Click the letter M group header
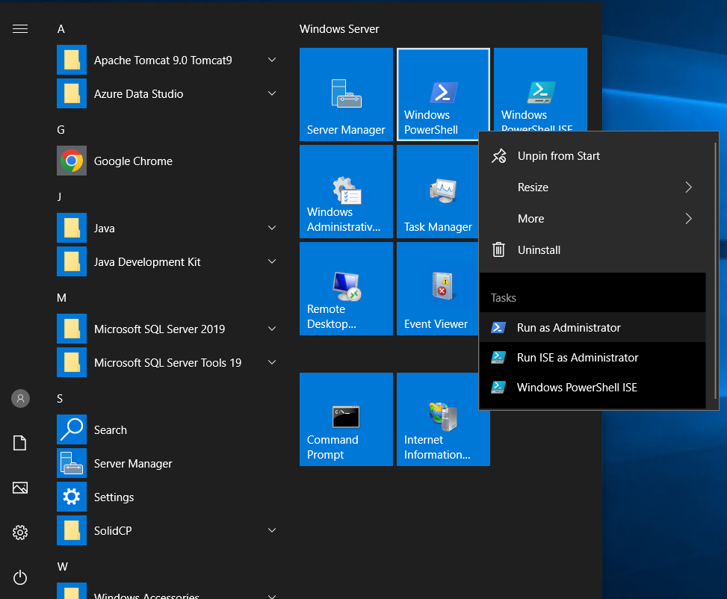The image size is (727, 599). [61, 298]
